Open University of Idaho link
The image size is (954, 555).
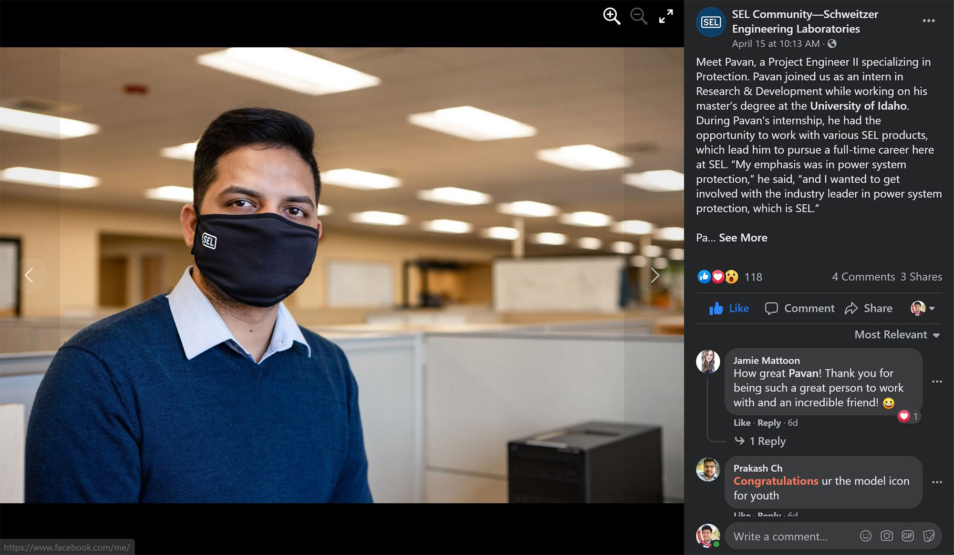click(x=858, y=106)
